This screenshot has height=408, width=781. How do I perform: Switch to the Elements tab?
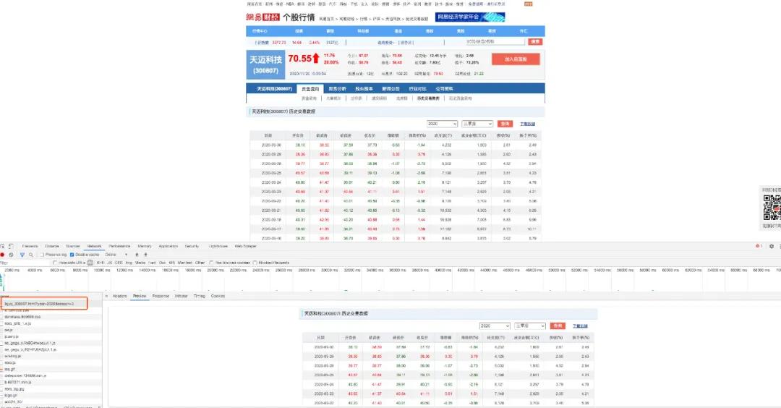coord(30,246)
